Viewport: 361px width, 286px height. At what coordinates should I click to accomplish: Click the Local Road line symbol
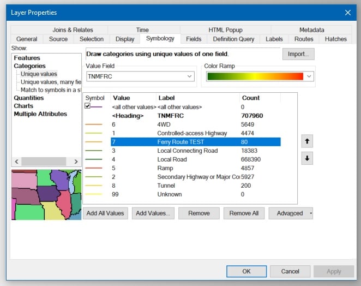(93, 159)
